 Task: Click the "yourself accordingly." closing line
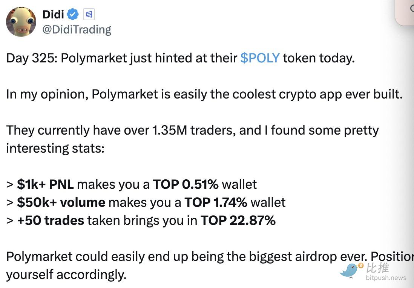[x=66, y=274]
